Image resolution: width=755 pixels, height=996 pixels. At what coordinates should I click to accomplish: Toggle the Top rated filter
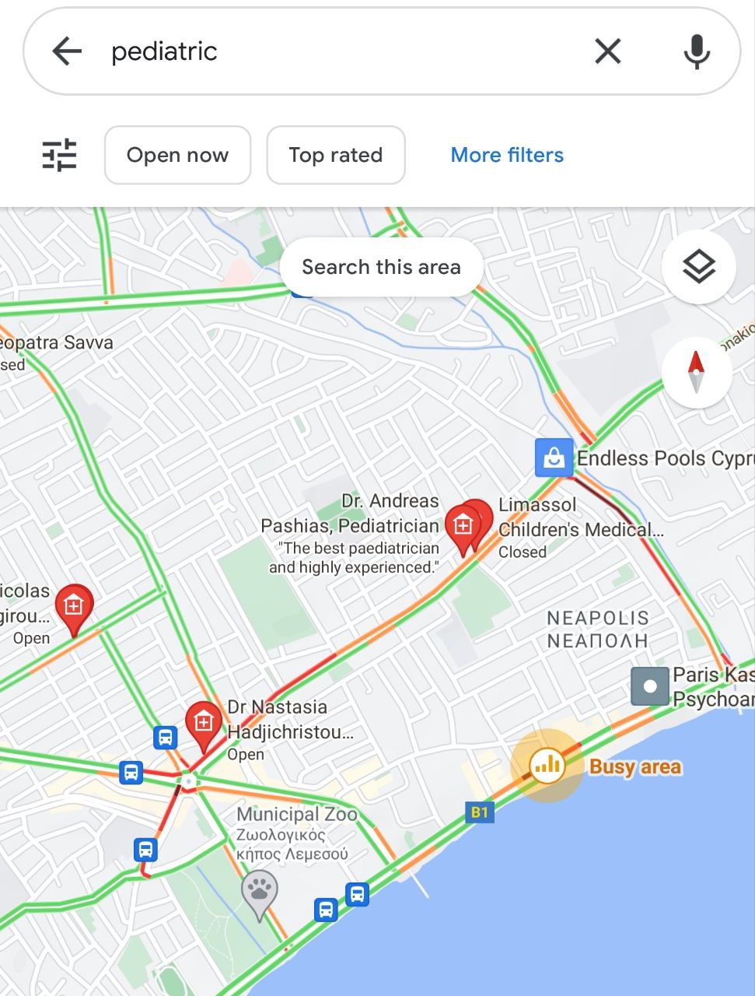336,155
